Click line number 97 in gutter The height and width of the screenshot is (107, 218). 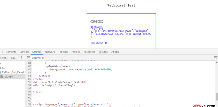[29, 104]
